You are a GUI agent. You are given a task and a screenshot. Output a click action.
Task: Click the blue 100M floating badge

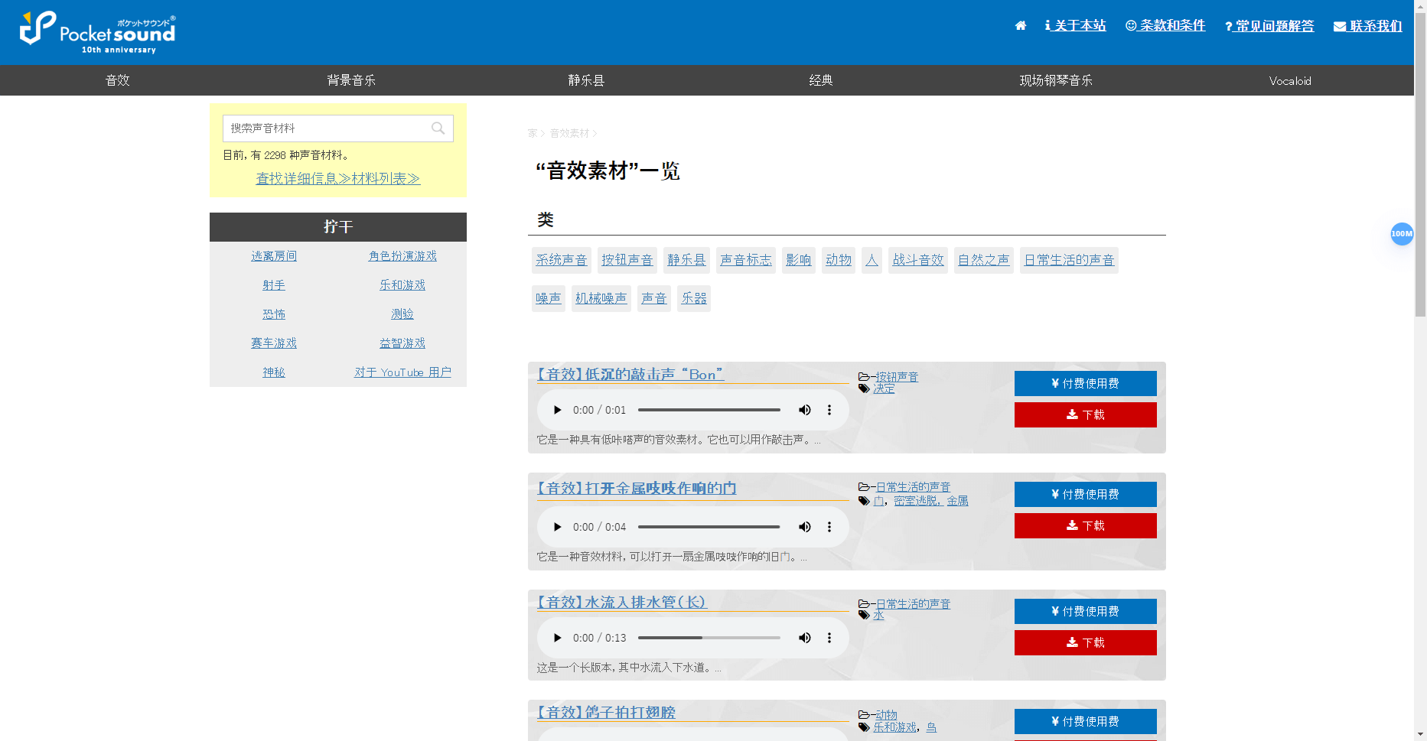pyautogui.click(x=1402, y=234)
